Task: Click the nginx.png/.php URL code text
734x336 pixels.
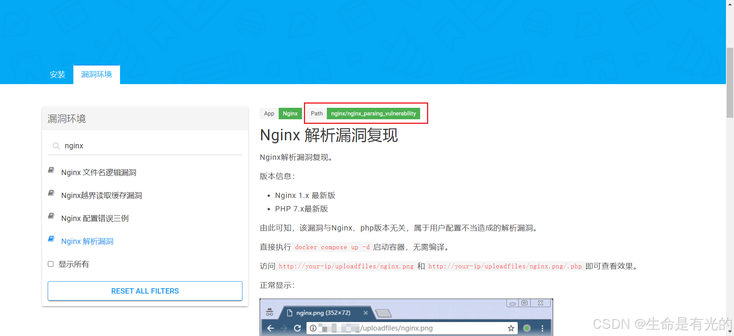Action: (505, 266)
